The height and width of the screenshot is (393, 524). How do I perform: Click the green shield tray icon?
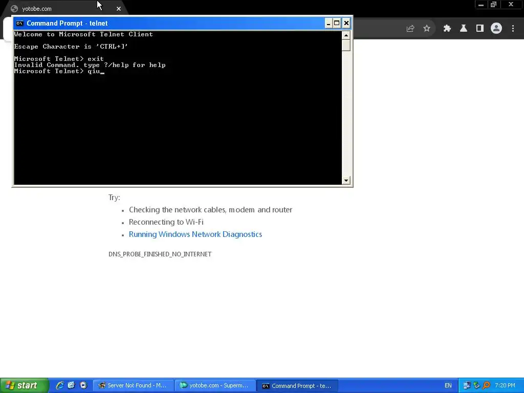[x=476, y=386]
